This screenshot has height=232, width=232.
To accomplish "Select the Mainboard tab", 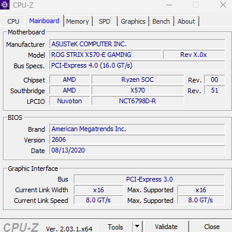I will click(44, 21).
